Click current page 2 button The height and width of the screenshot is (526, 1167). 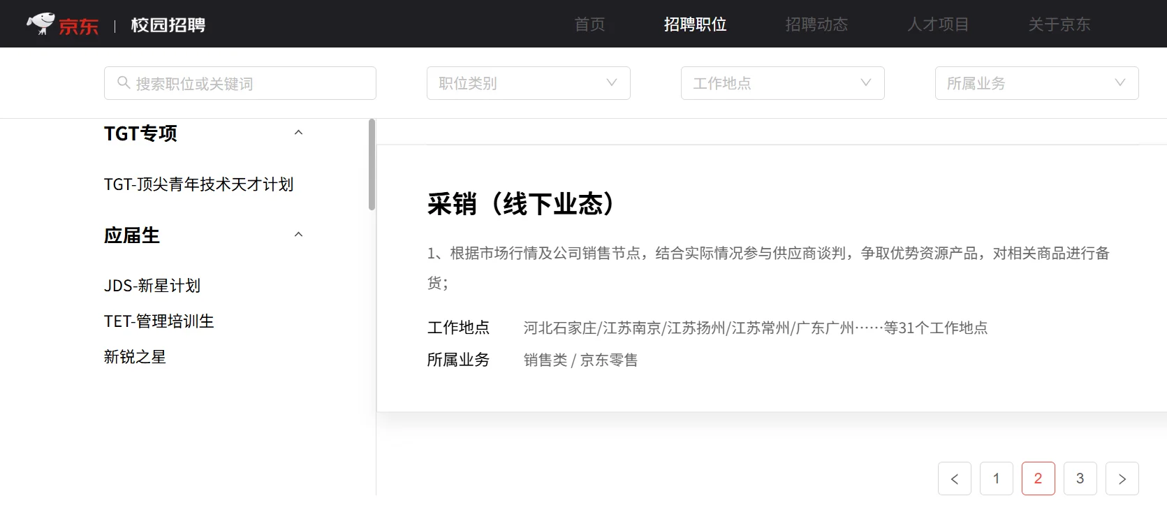pyautogui.click(x=1038, y=478)
